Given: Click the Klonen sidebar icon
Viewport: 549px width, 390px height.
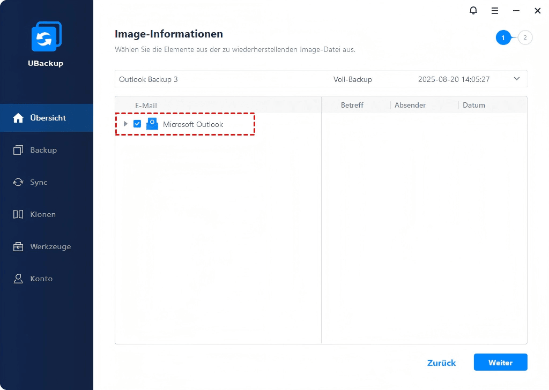Looking at the screenshot, I should point(18,214).
